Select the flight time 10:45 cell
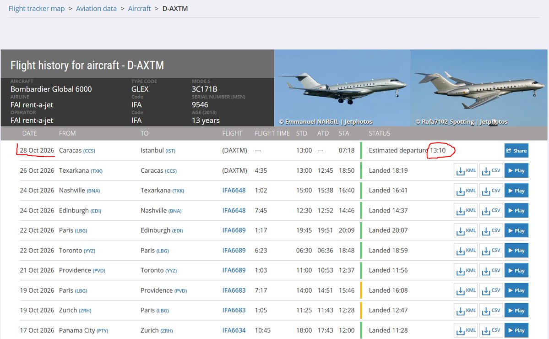Screen dimensions: 549x339 (262, 330)
